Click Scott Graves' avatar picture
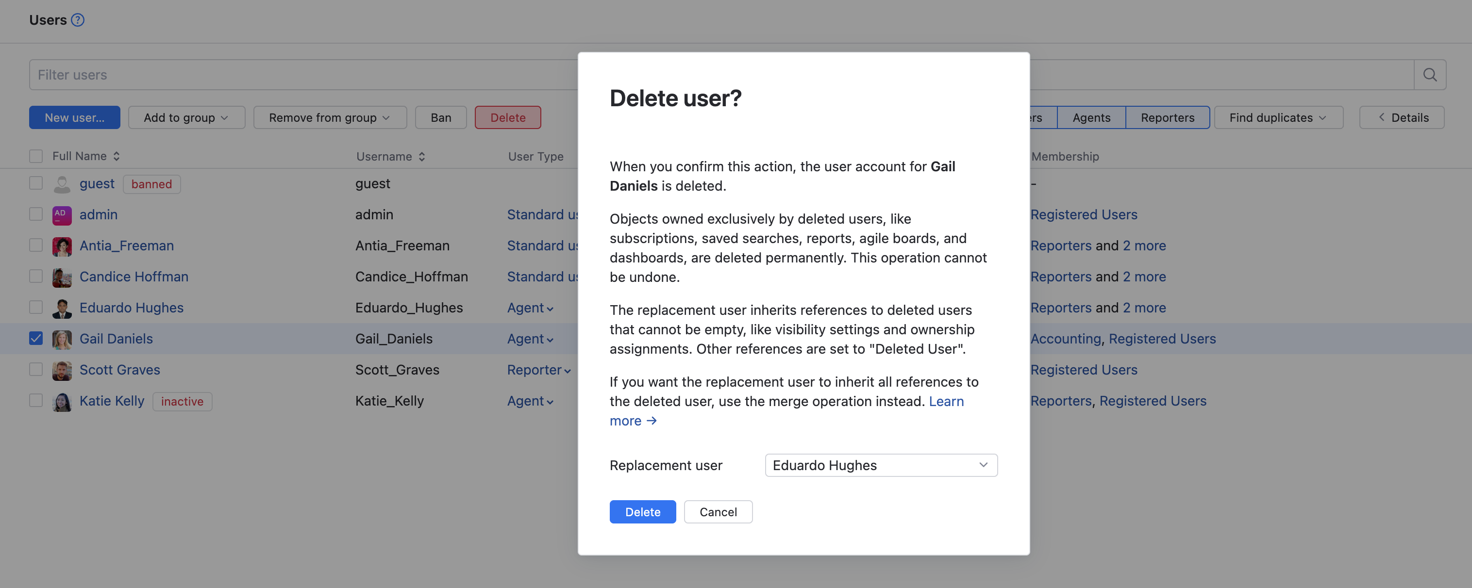 click(62, 371)
